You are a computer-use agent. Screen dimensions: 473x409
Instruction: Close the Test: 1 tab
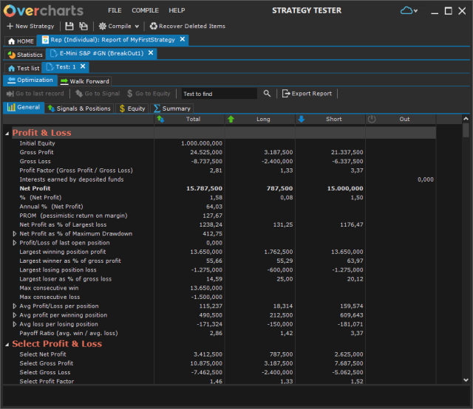pyautogui.click(x=83, y=66)
